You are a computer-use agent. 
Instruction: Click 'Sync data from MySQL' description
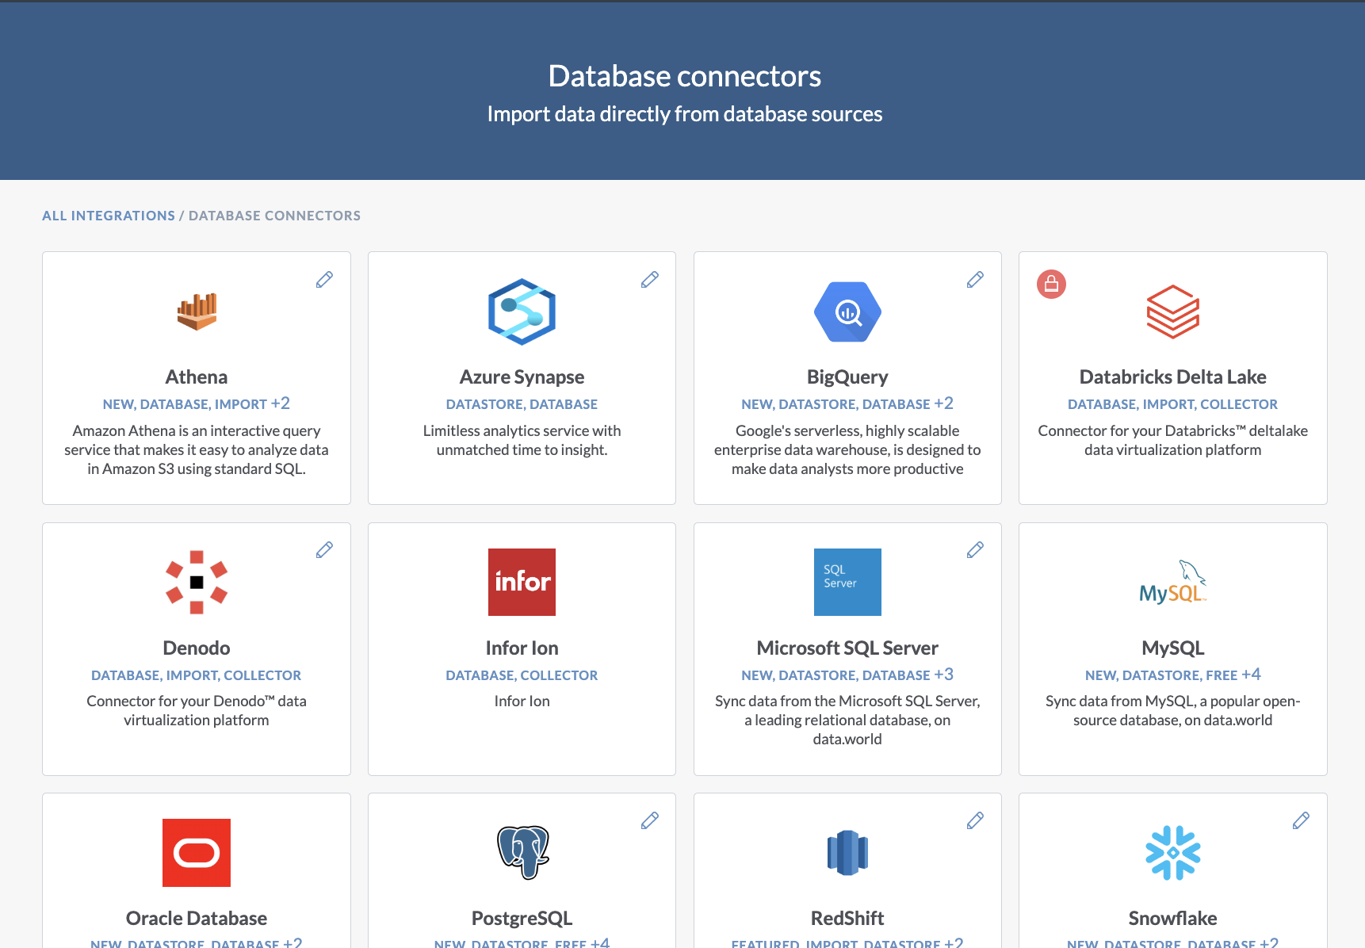tap(1173, 710)
